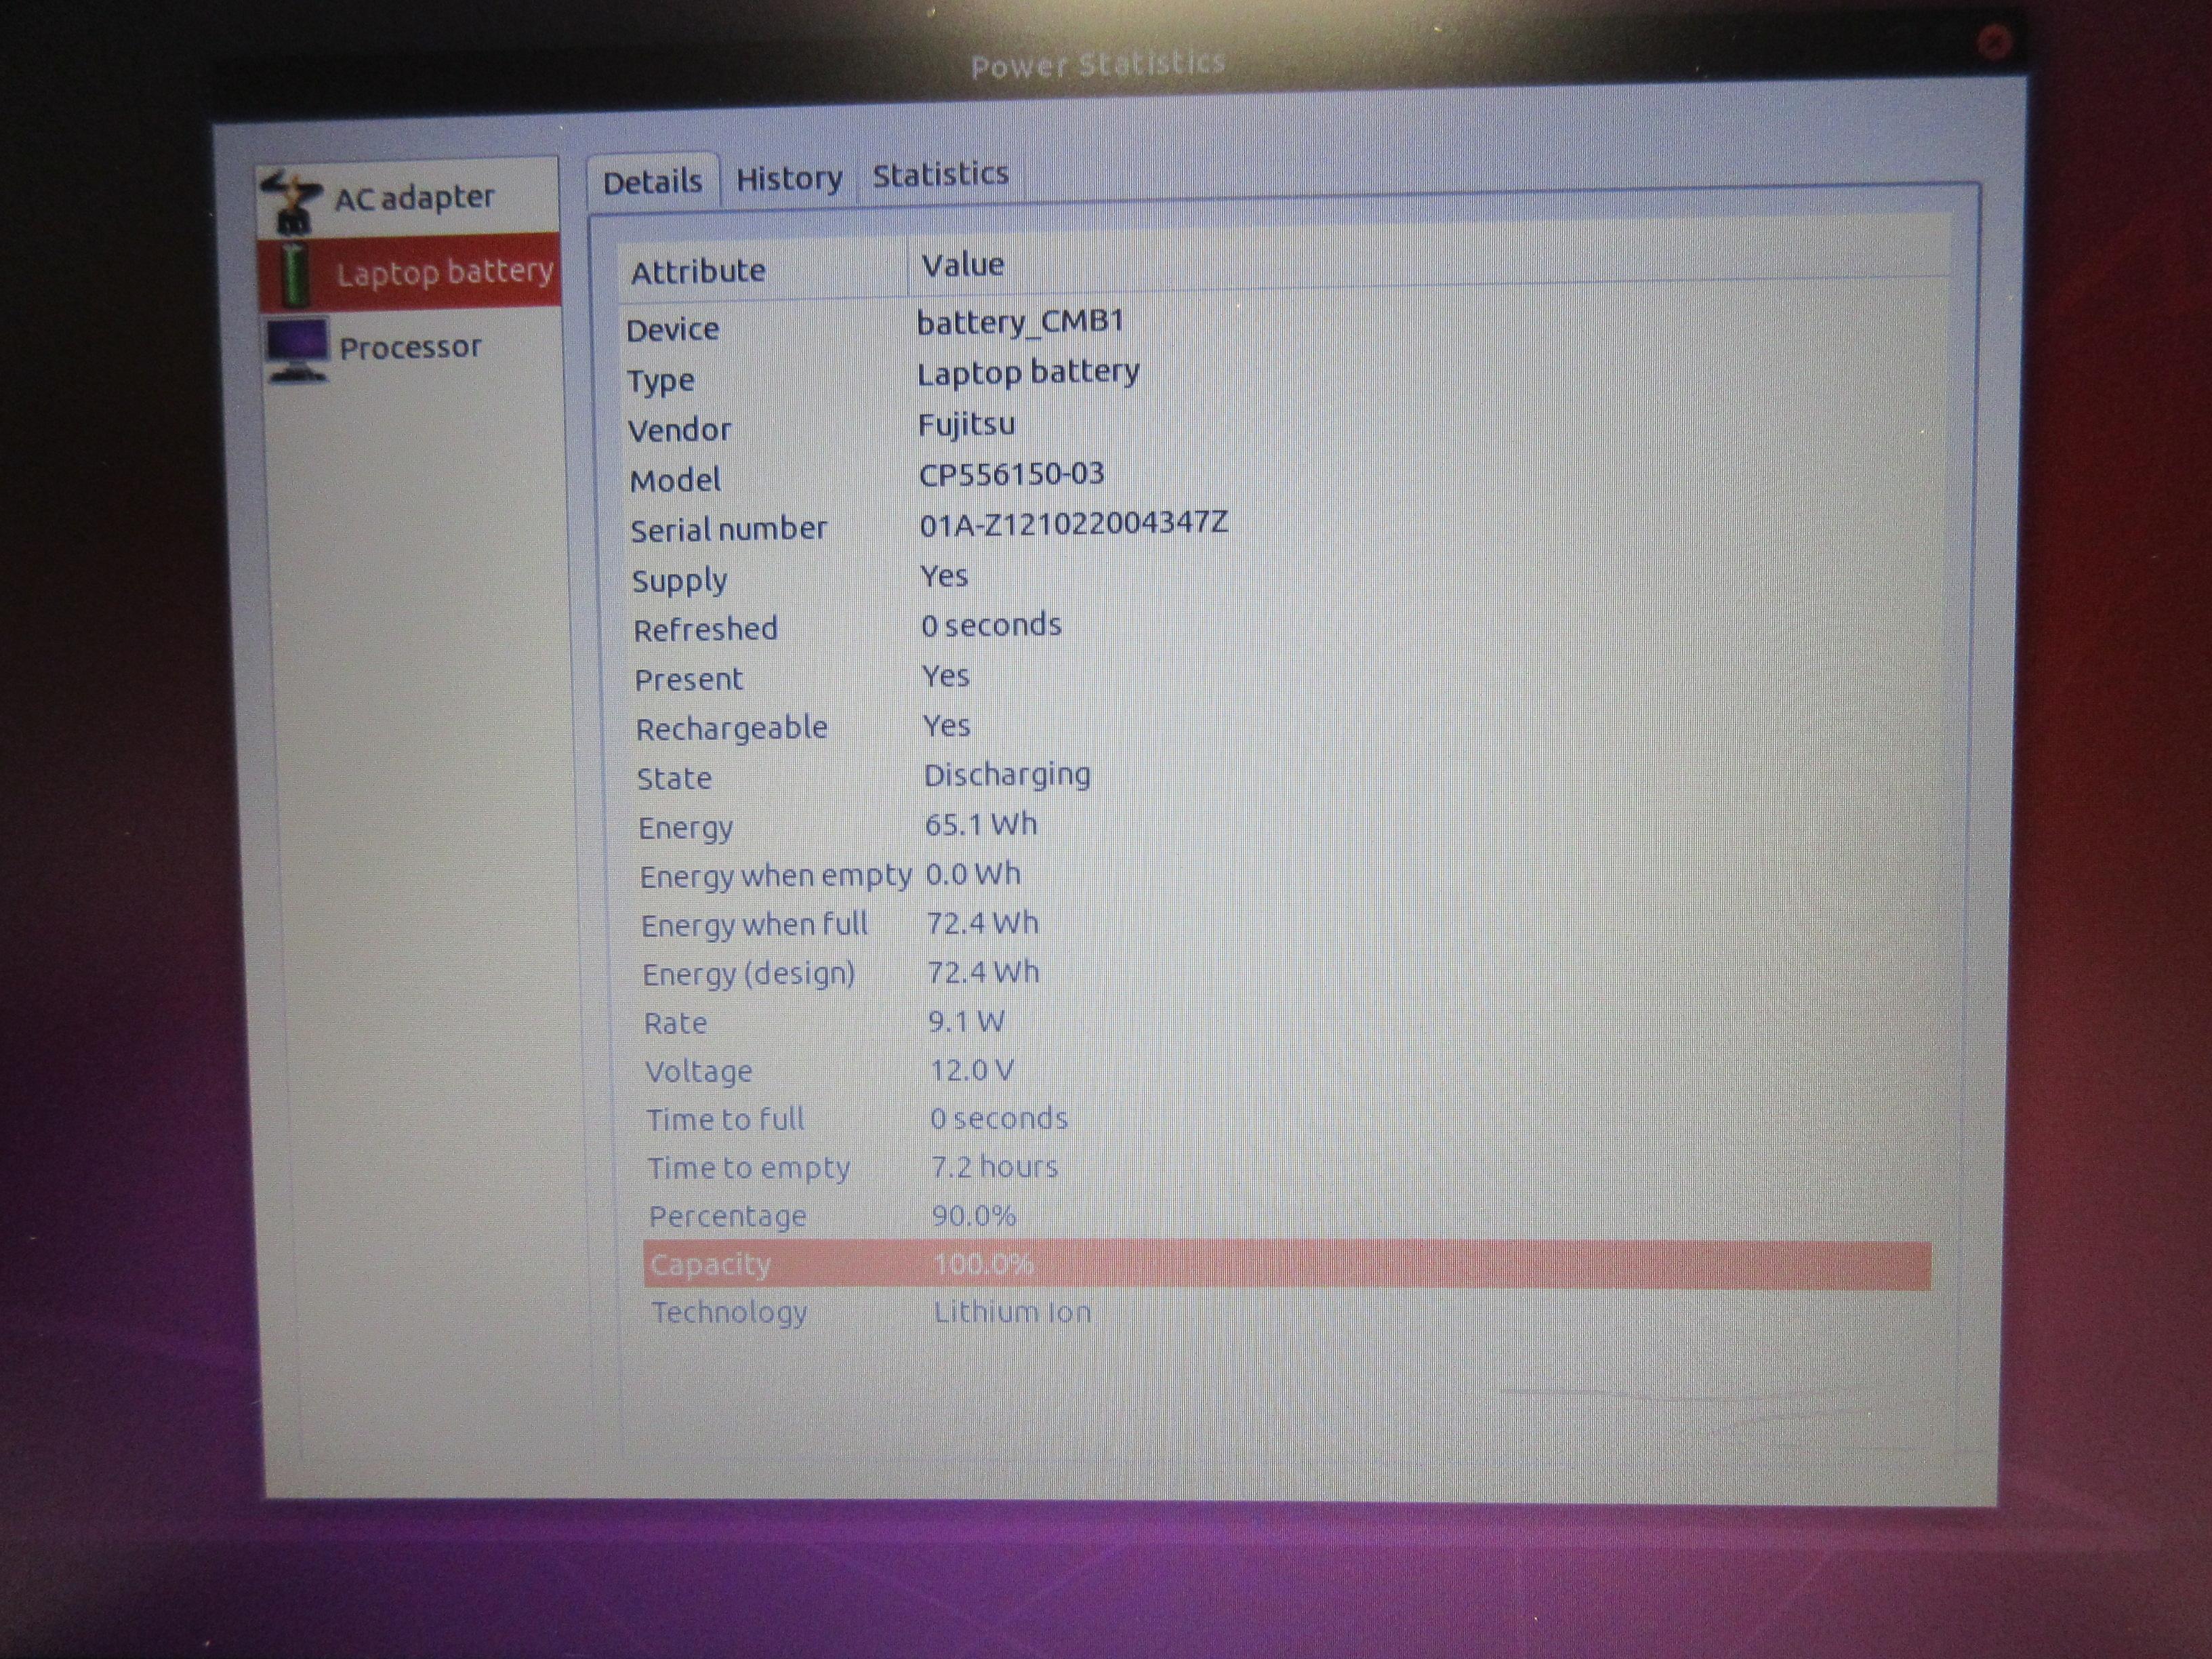Close the Power Statistics window
This screenshot has width=2212, height=1659.
[x=1994, y=42]
